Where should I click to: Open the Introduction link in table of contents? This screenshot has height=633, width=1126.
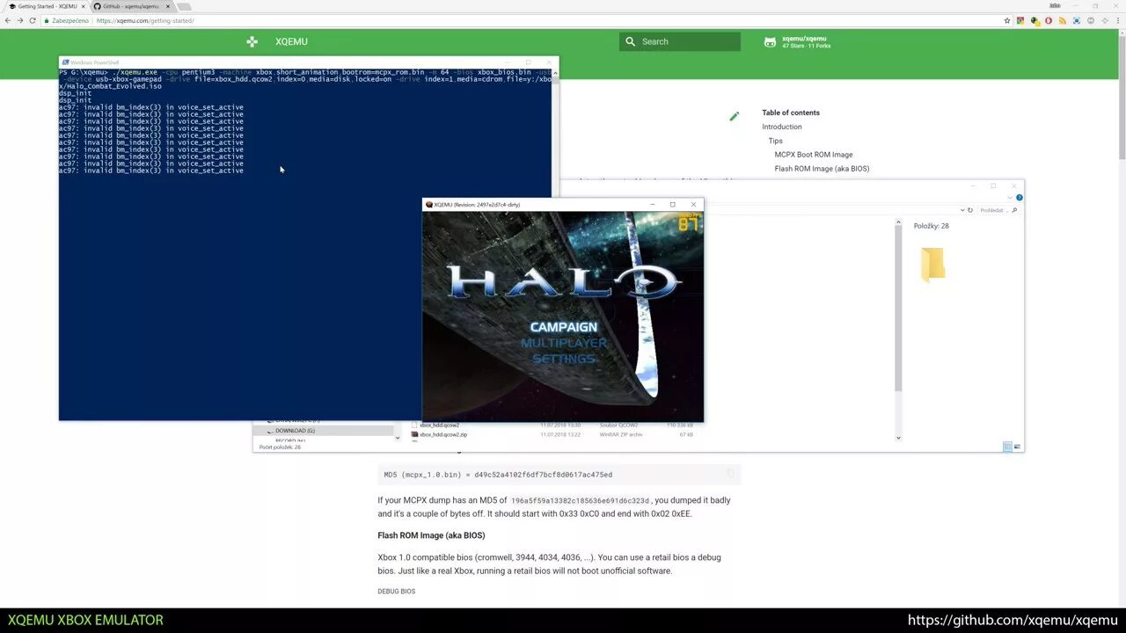[782, 127]
